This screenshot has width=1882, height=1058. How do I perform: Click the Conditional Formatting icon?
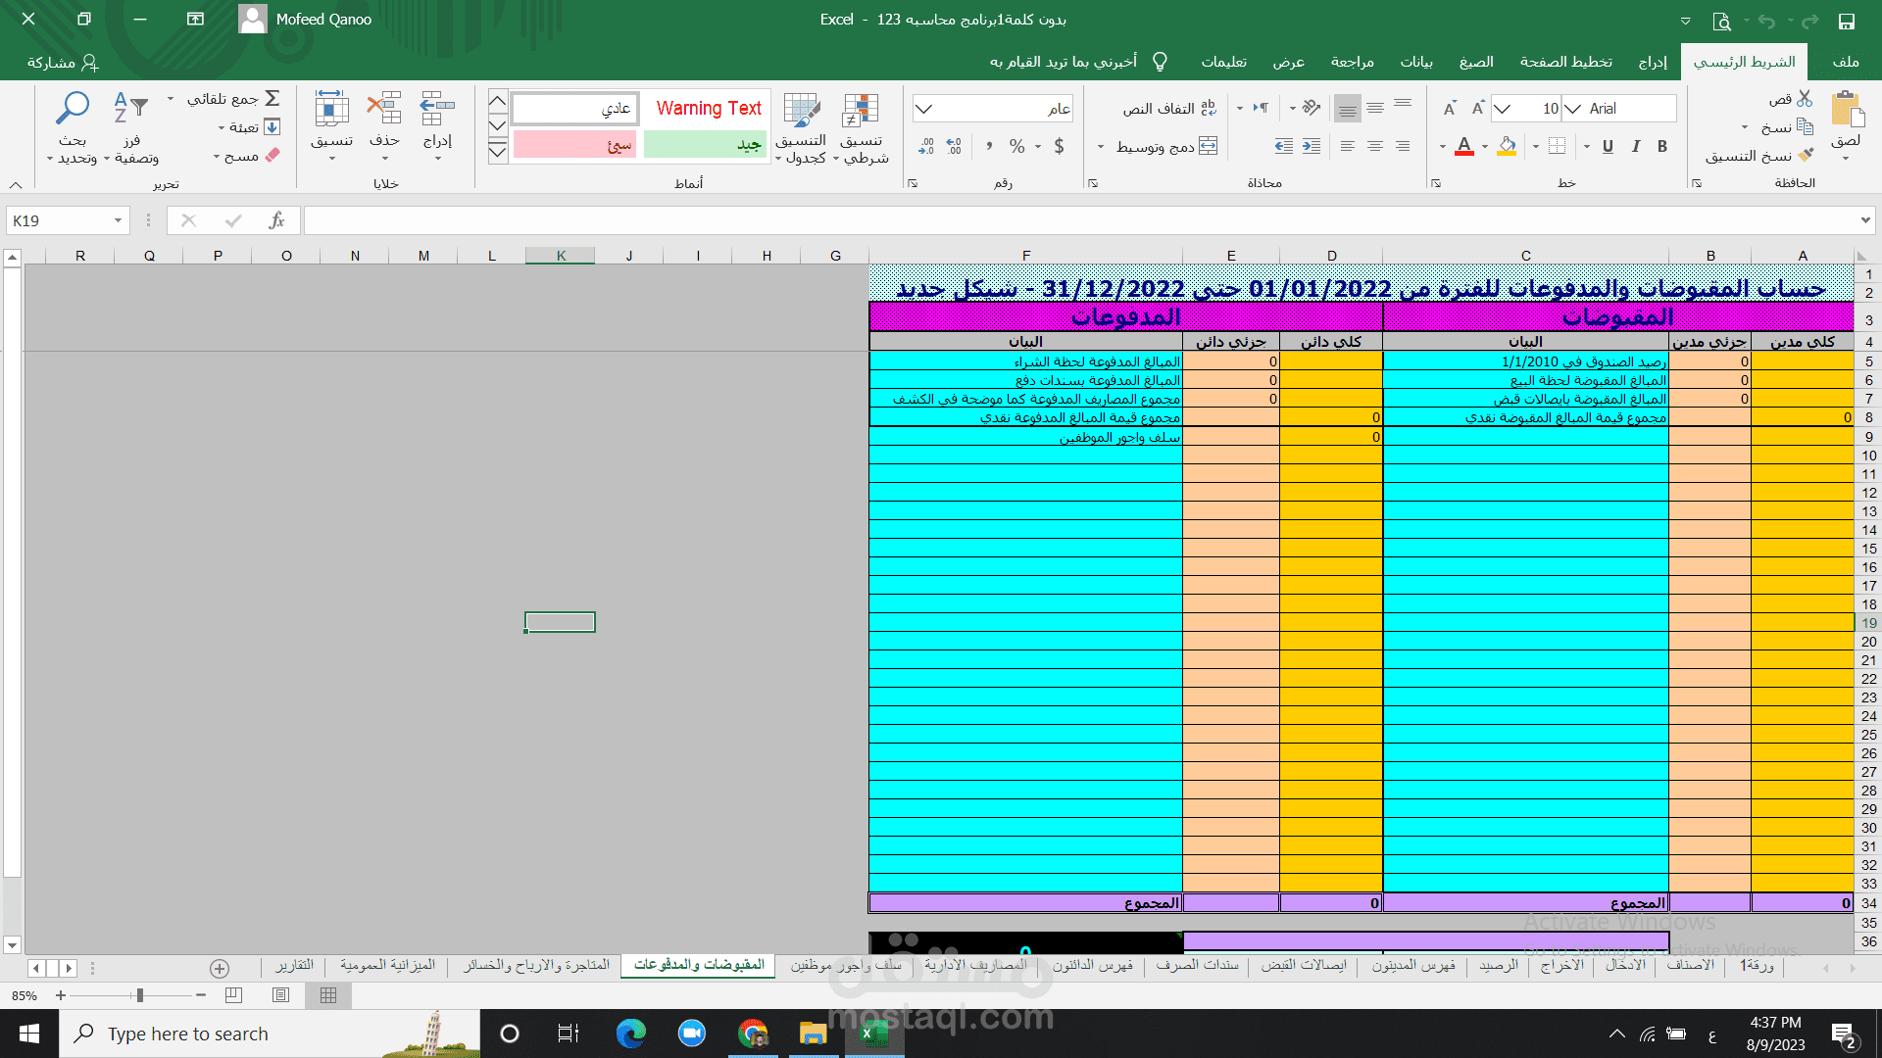[x=861, y=111]
